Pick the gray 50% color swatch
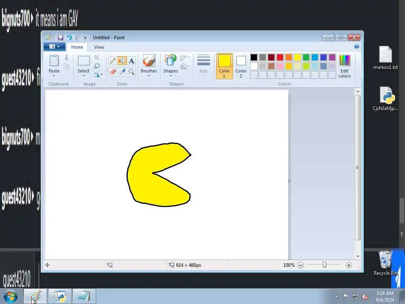This screenshot has width=405, height=304. pyautogui.click(x=263, y=57)
